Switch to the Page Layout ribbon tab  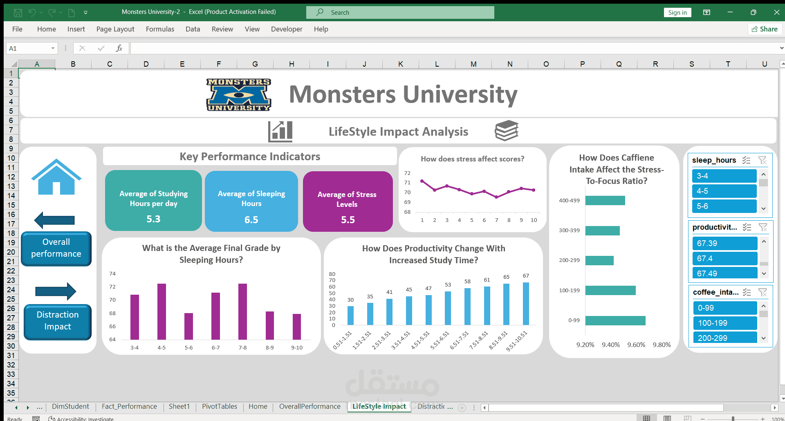tap(115, 29)
